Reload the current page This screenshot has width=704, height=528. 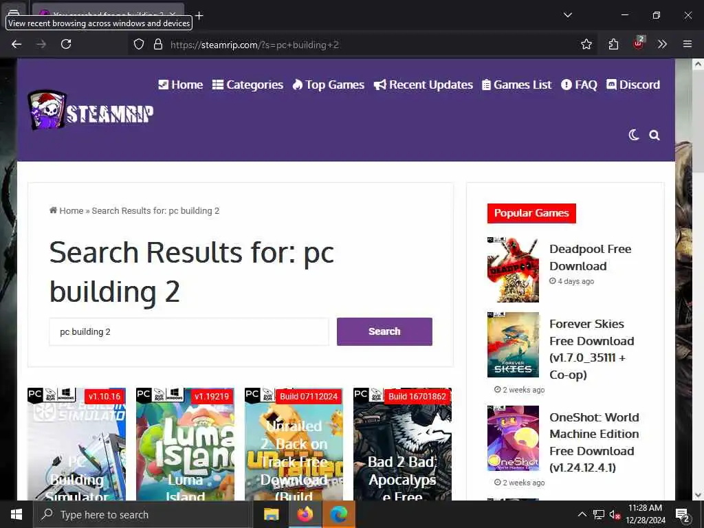66,44
